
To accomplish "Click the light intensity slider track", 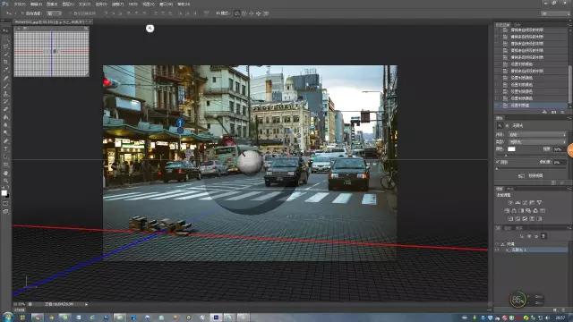I will (532, 155).
